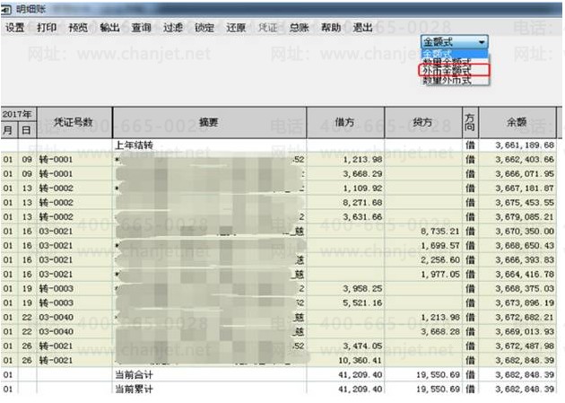Click credit total 19,550.69 in 当前累计 row
Viewport: 565px width, 403px height.
click(x=439, y=390)
